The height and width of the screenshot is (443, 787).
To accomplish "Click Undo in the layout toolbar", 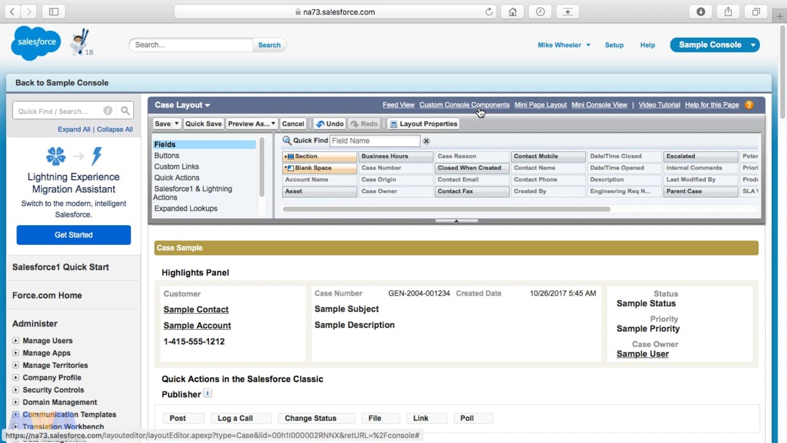I will (330, 124).
